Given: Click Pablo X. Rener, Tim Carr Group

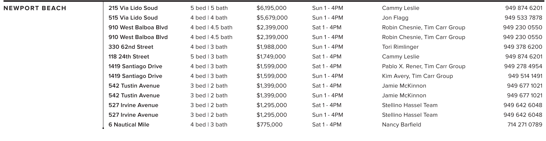Looking at the screenshot, I should click(423, 66).
